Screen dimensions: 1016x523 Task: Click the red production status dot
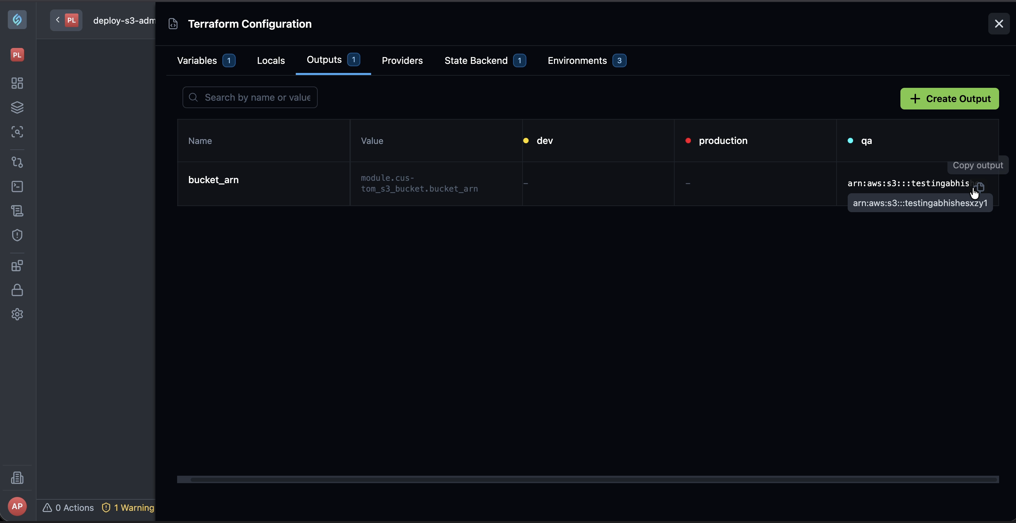(688, 141)
